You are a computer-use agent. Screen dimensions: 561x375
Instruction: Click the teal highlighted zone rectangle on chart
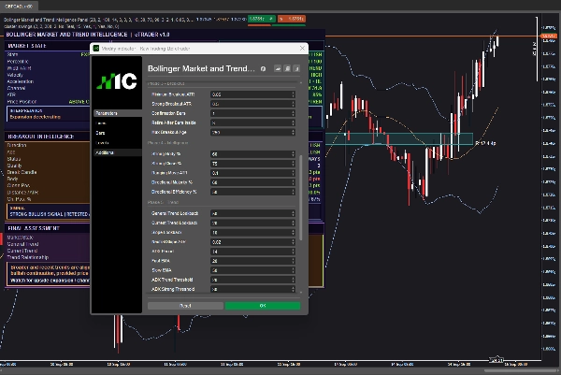(x=398, y=138)
